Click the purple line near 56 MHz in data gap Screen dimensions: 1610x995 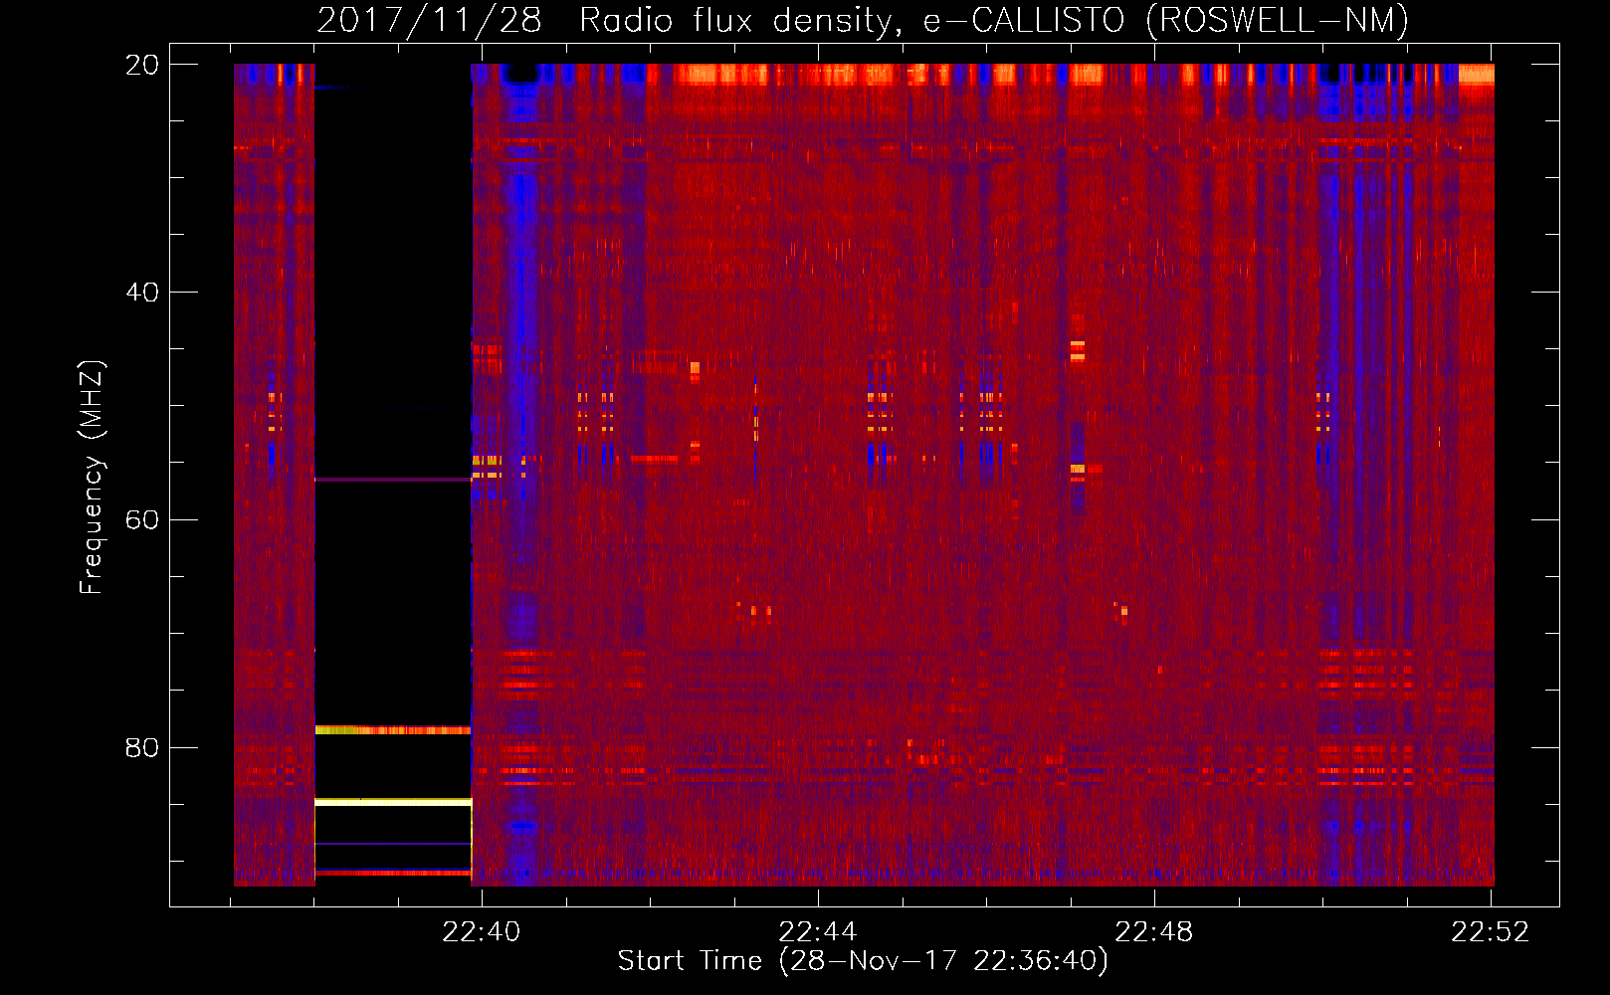[393, 480]
